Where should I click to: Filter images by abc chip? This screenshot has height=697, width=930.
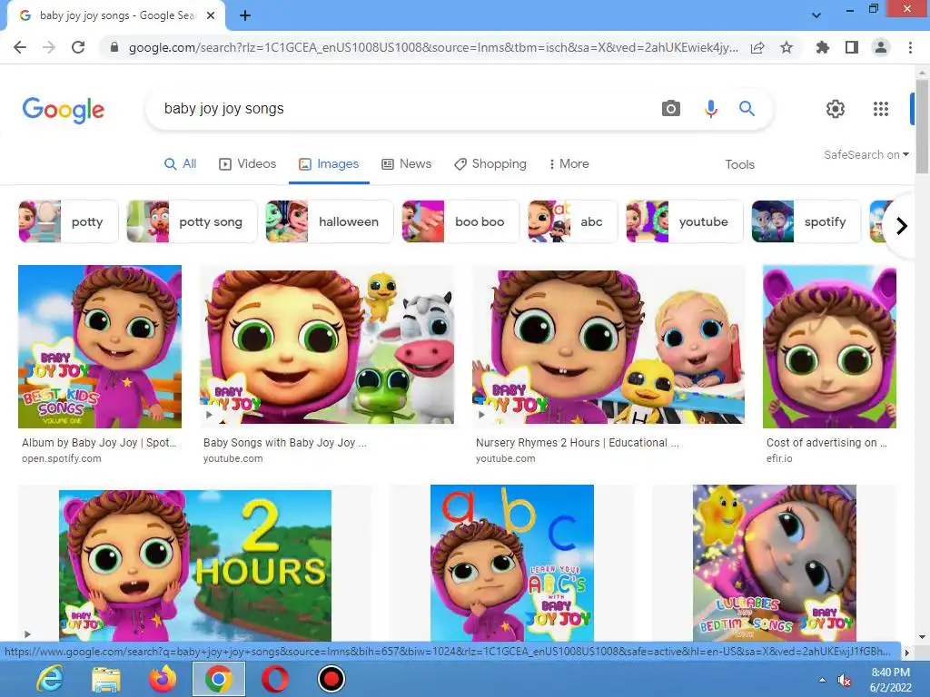572,221
